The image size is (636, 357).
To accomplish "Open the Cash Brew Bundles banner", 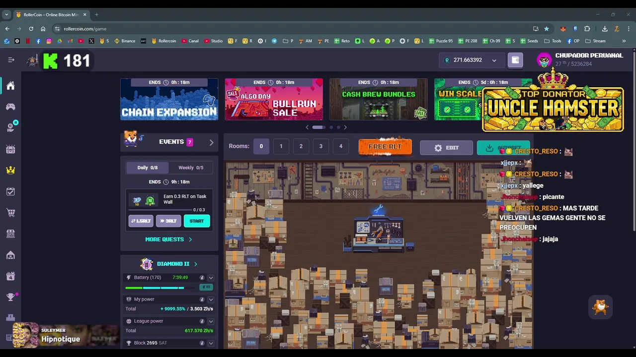I will coord(379,99).
